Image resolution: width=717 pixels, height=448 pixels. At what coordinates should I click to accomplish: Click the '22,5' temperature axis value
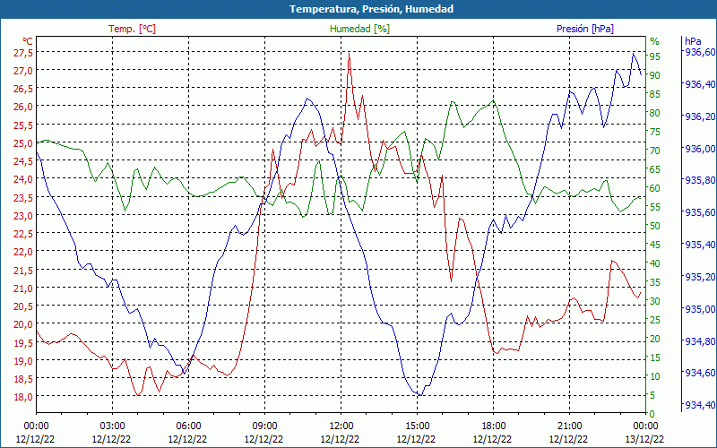tap(23, 234)
